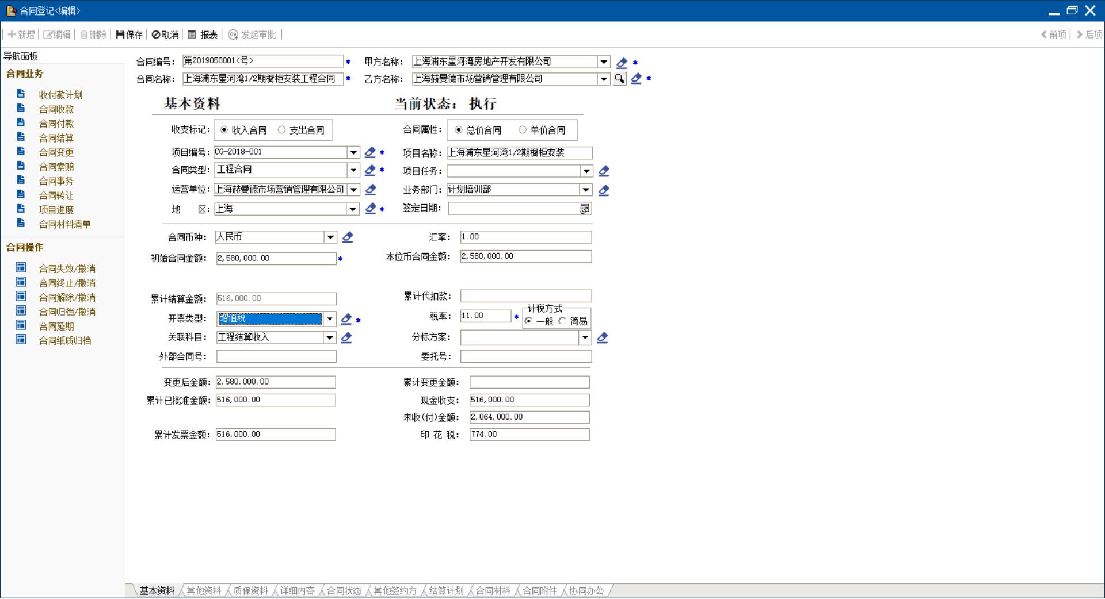Click the eraser icon beside 甲方名称
Viewport: 1105px width, 599px height.
coord(622,62)
